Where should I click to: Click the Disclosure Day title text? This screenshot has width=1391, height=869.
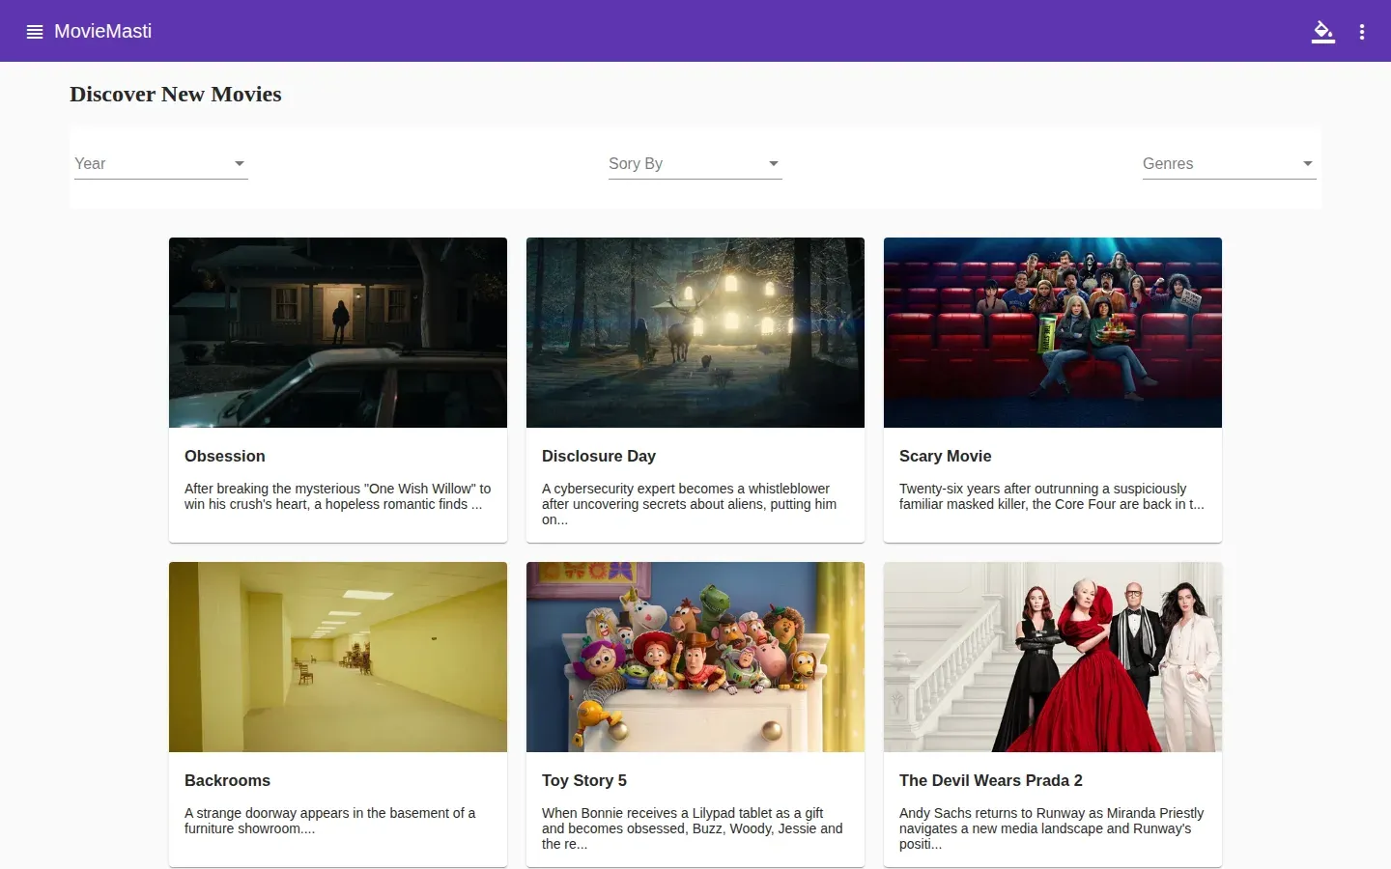pyautogui.click(x=599, y=456)
